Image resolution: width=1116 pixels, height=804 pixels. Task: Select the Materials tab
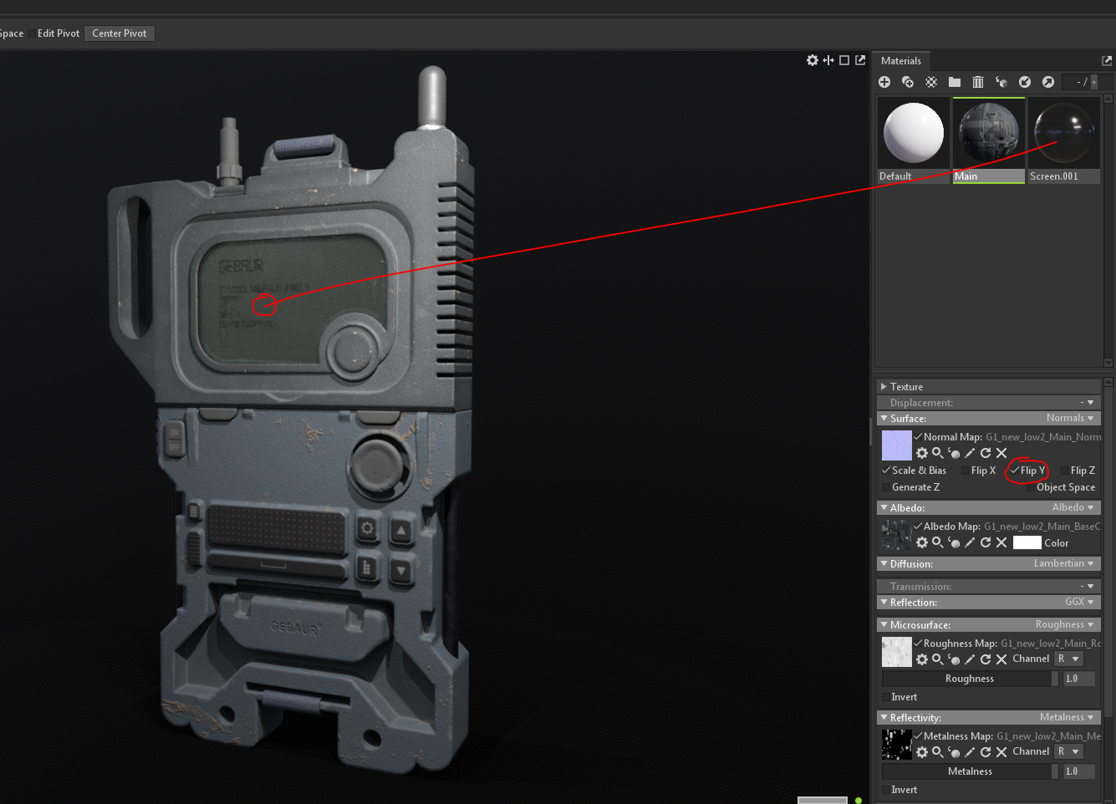point(901,60)
